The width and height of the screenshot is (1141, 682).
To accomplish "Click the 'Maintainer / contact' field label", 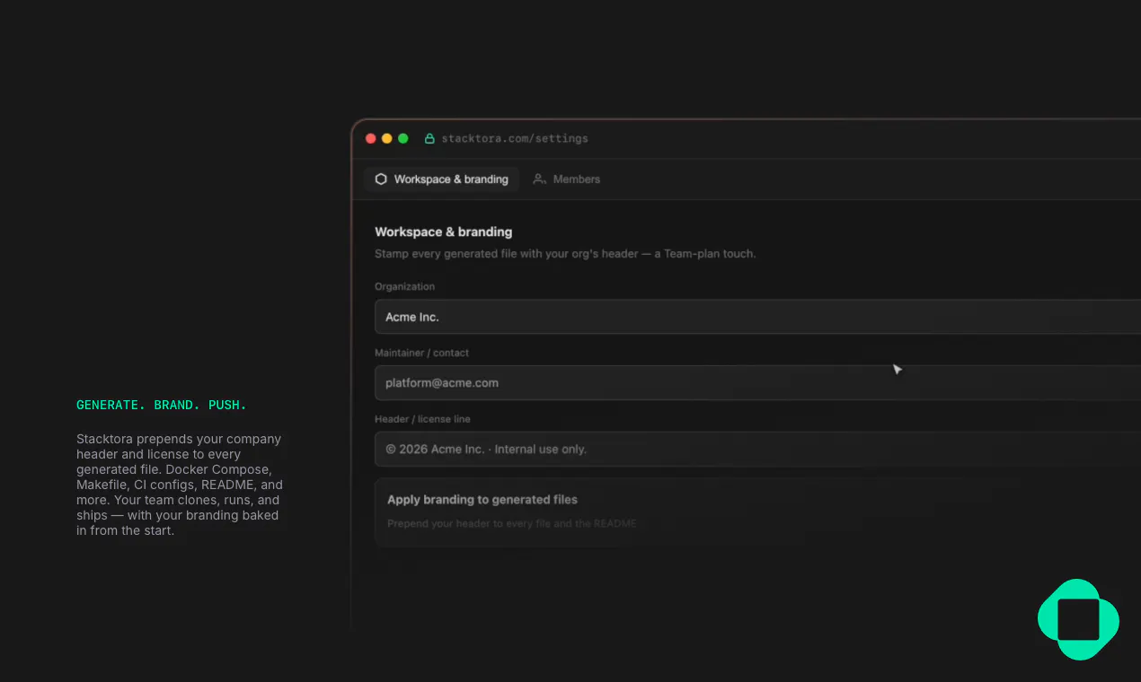I will point(422,353).
